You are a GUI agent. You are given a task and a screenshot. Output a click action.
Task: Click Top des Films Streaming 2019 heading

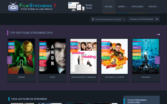pos(31,33)
